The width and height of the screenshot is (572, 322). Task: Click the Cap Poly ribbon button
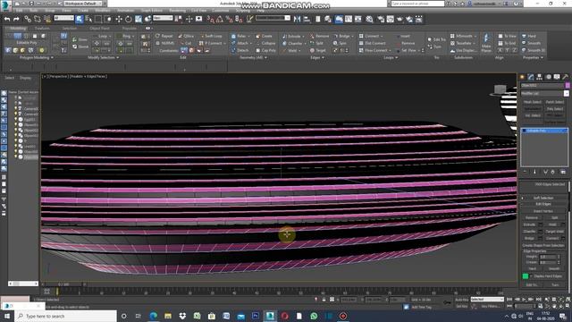point(265,50)
